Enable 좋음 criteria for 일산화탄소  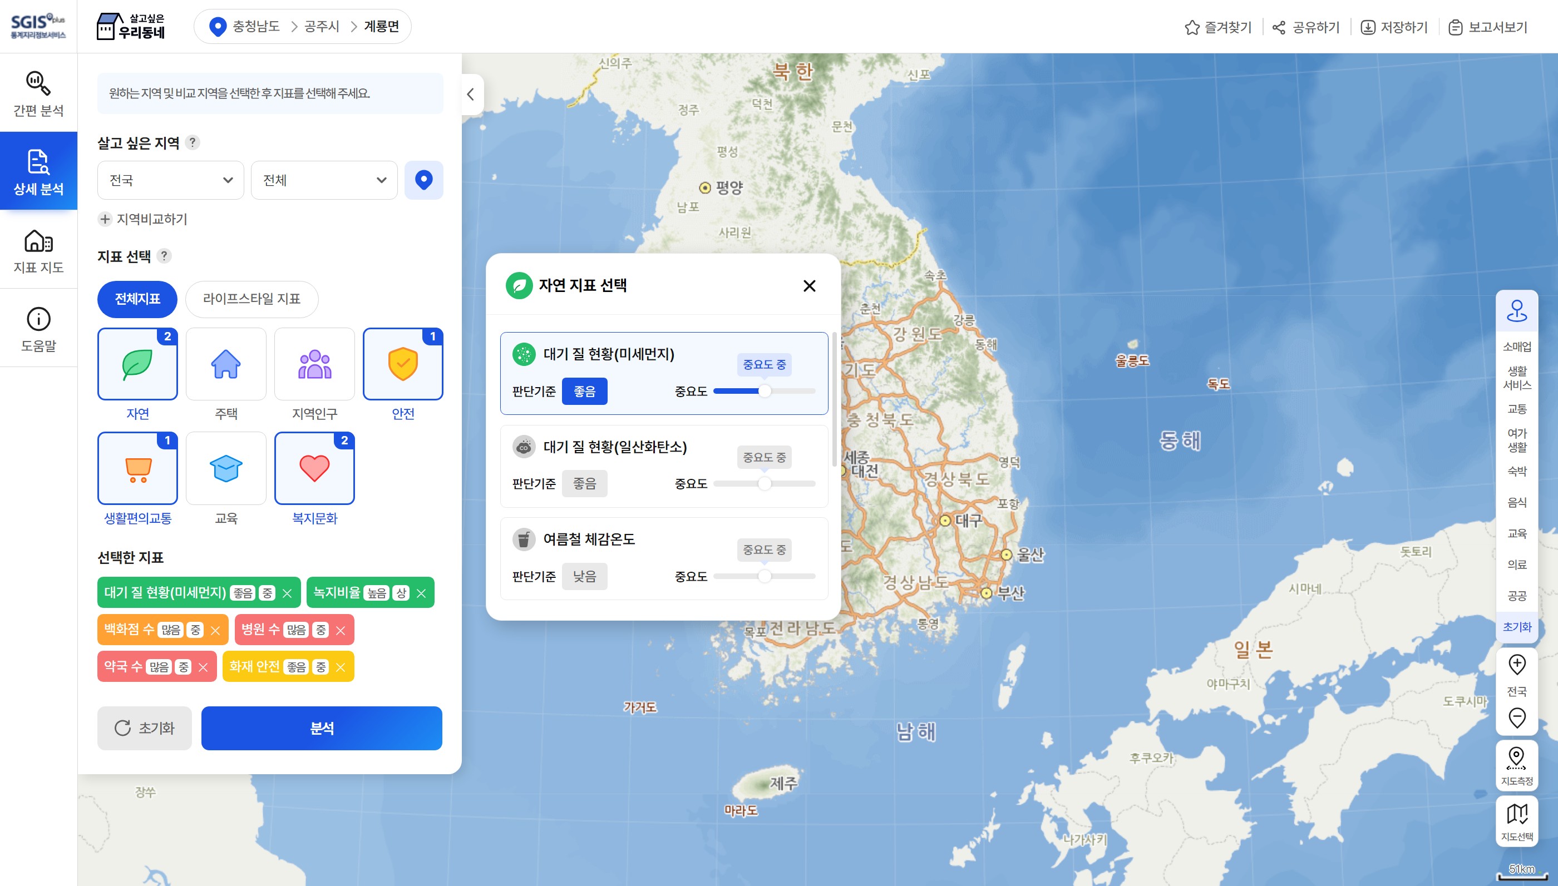[585, 483]
